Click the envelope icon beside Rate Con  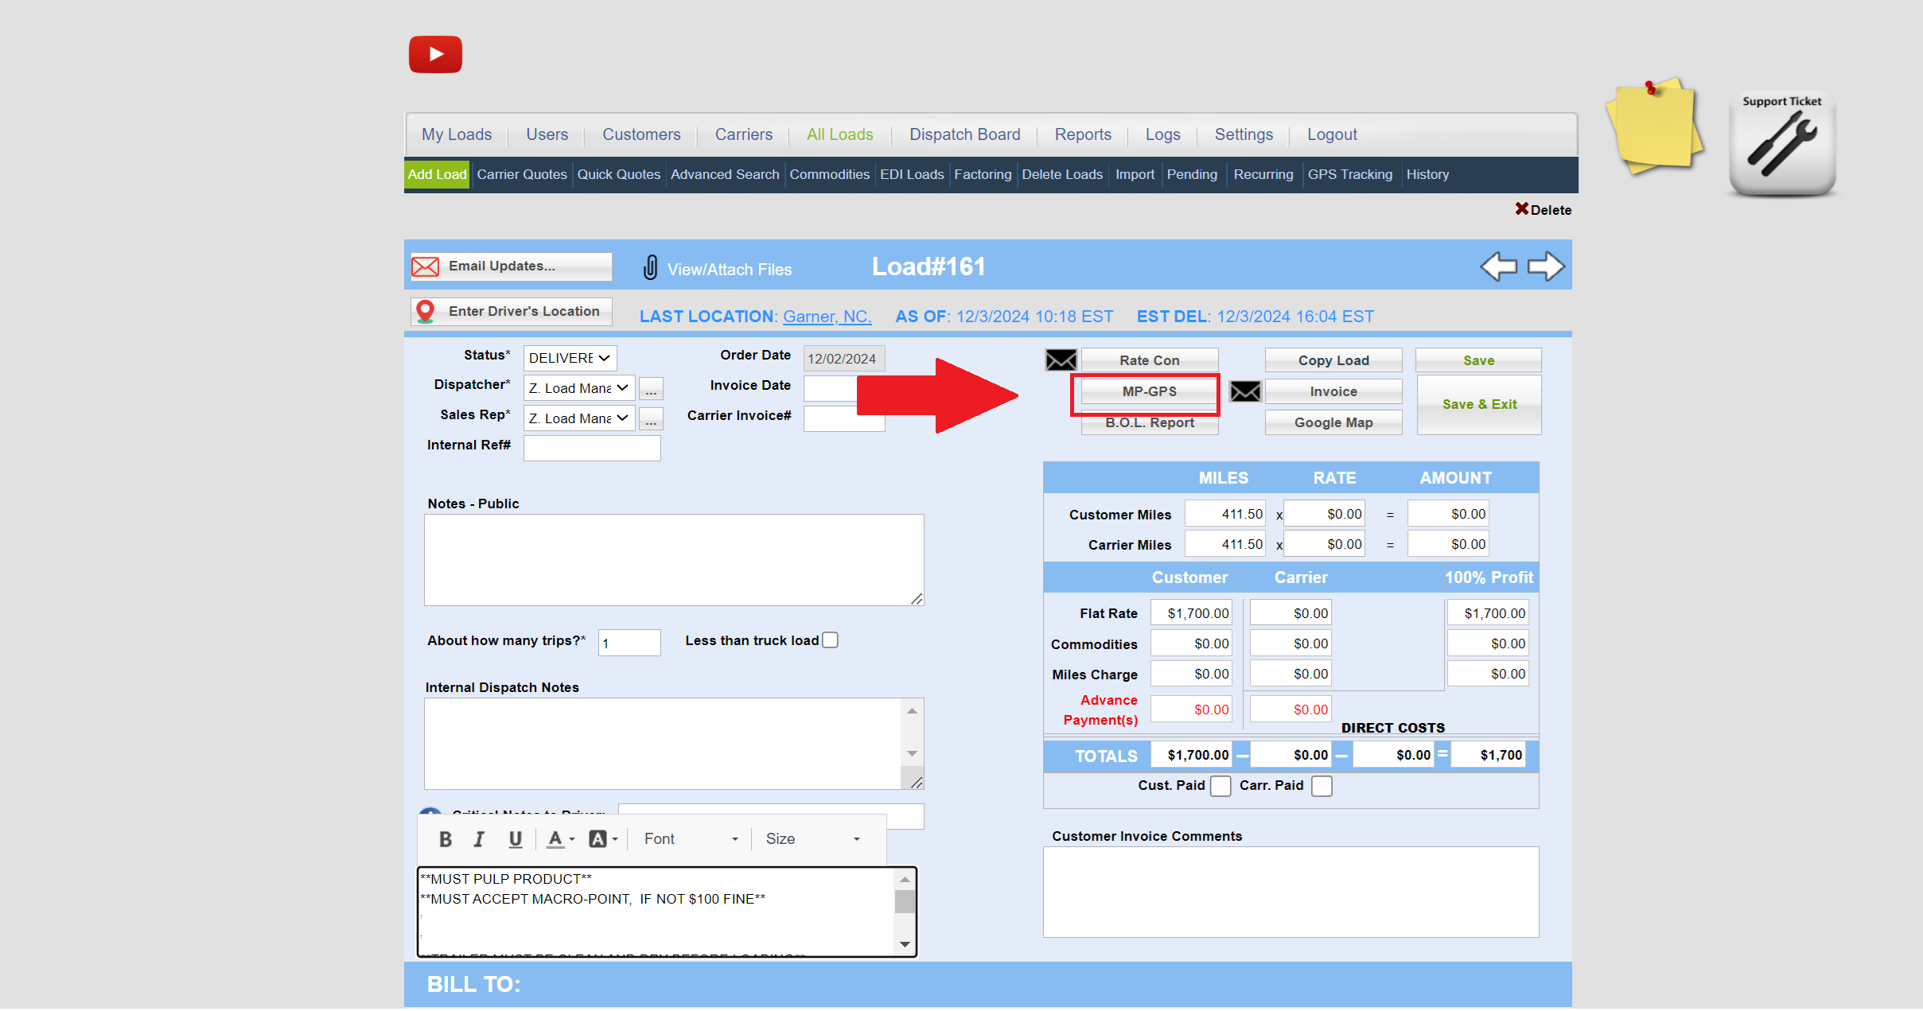pos(1061,360)
